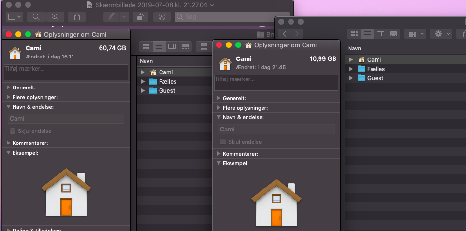This screenshot has width=466, height=231.
Task: Switch left Finder window to gallery view
Action: point(185,46)
